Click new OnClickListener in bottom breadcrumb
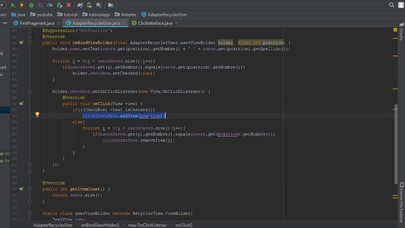The image size is (405, 228). click(x=147, y=225)
